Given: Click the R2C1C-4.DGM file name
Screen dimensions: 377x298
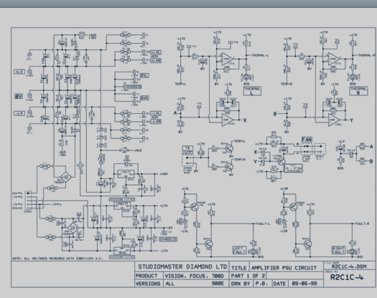Looking at the screenshot, I should (349, 266).
